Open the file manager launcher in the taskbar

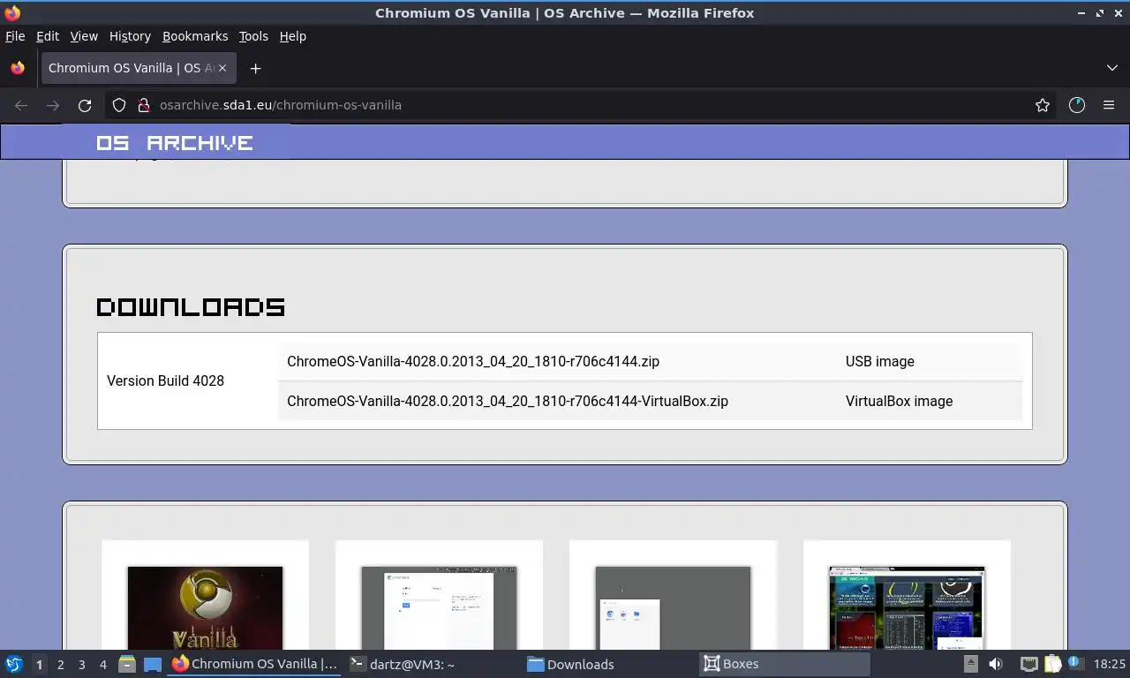[x=127, y=664]
